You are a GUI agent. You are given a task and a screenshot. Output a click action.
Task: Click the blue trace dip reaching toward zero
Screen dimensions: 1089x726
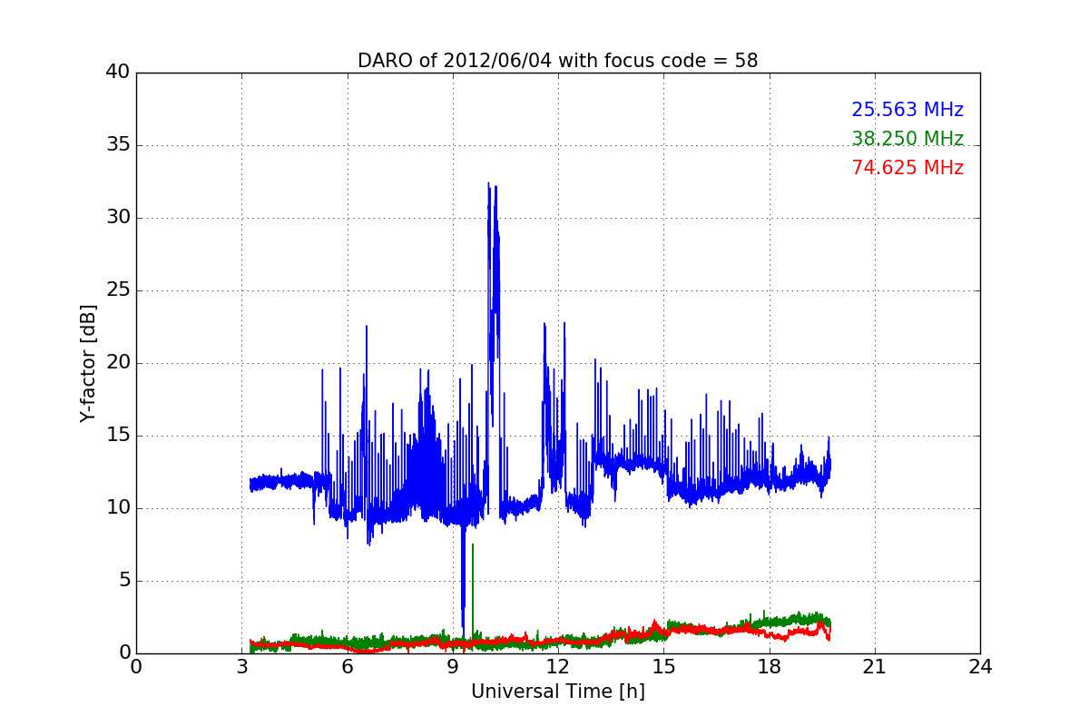coord(463,626)
